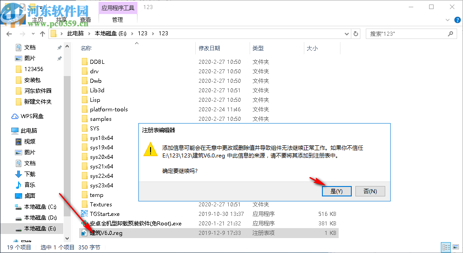
Task: Open 下载 in navigation pane
Action: pyautogui.click(x=30, y=174)
